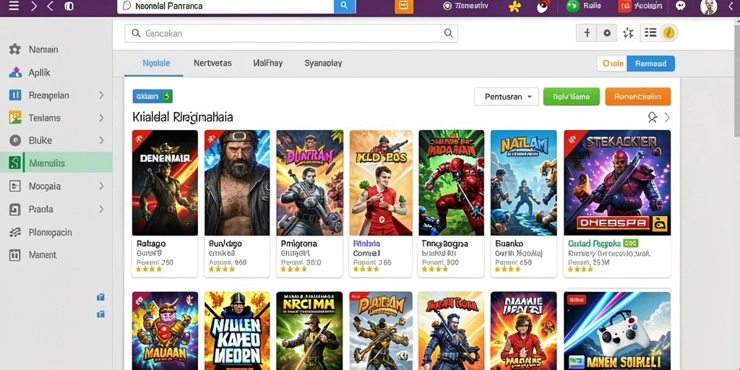Viewport: 740px width, 370px height.
Task: Click the green Nolv Same button
Action: 572,97
